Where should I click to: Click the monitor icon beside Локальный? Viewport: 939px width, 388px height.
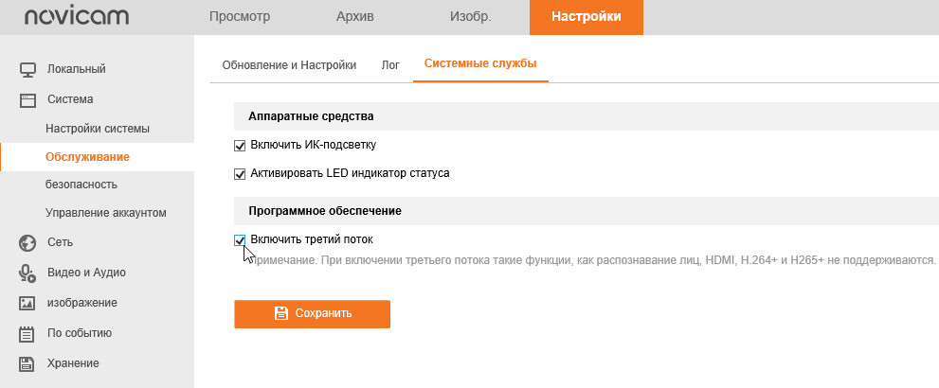[x=27, y=69]
